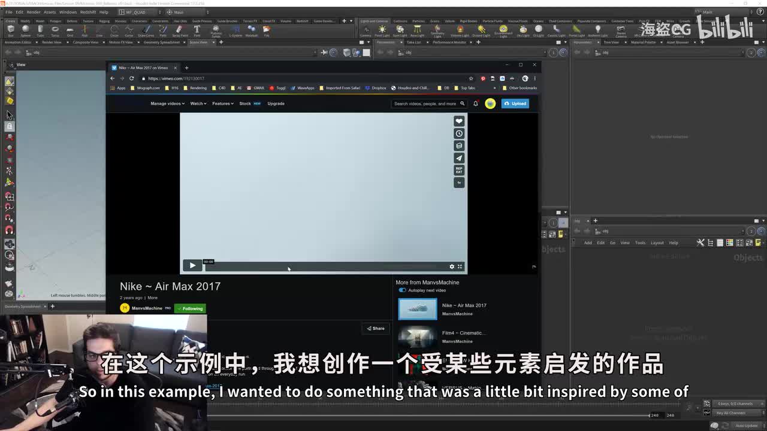
Task: Add an Area Light from the shelf
Action: point(417,31)
